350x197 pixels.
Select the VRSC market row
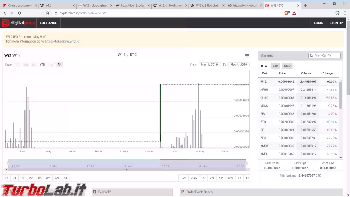pyautogui.click(x=299, y=106)
